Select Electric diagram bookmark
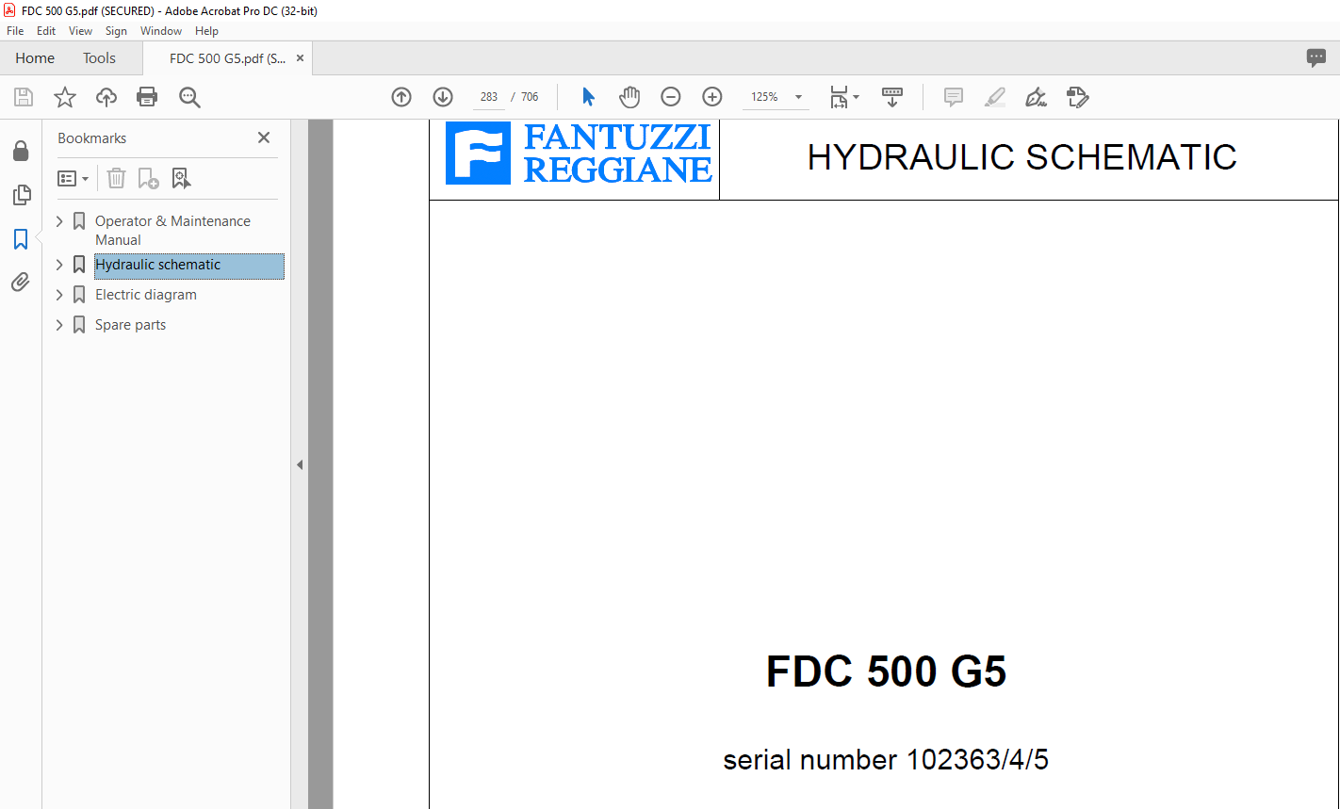The height and width of the screenshot is (809, 1340). pyautogui.click(x=146, y=295)
